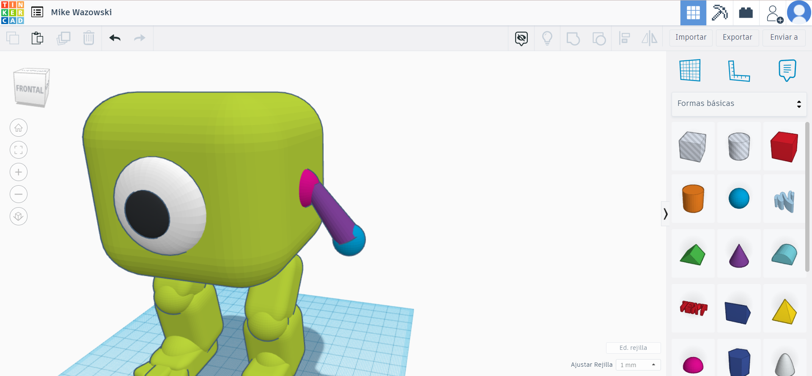Open the Formas básicas shape dropdown
Image resolution: width=812 pixels, height=376 pixels.
pyautogui.click(x=739, y=104)
